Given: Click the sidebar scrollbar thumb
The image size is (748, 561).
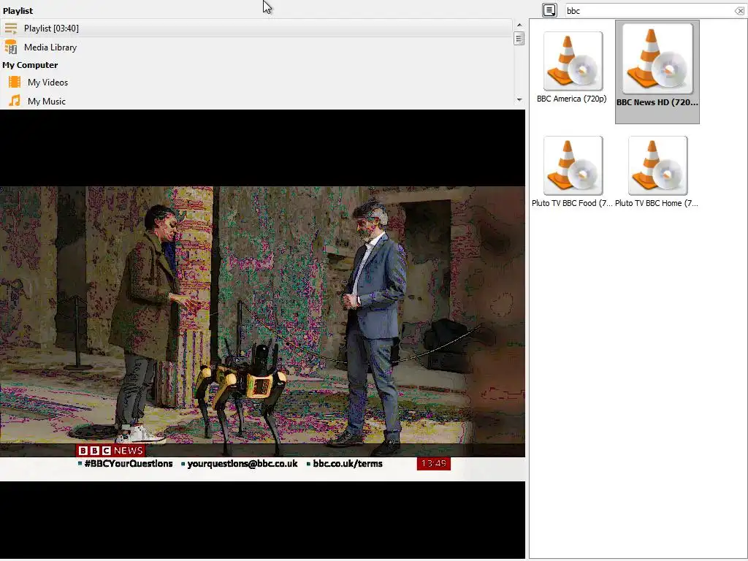Looking at the screenshot, I should [x=519, y=38].
